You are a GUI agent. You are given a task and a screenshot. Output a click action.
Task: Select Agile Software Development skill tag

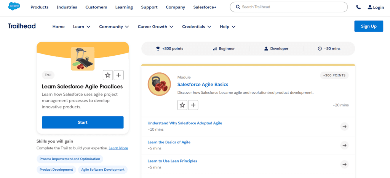103,170
